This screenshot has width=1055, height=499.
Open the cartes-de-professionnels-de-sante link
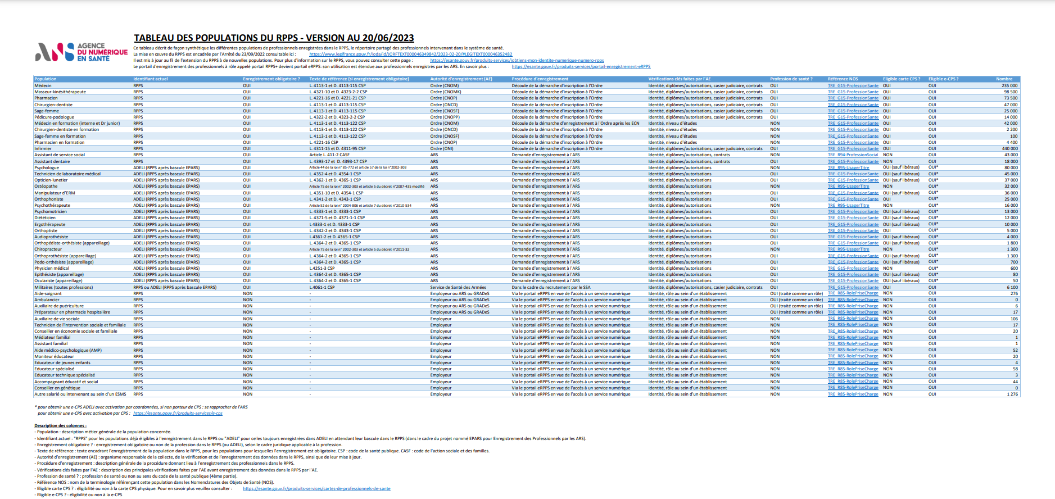click(x=316, y=489)
